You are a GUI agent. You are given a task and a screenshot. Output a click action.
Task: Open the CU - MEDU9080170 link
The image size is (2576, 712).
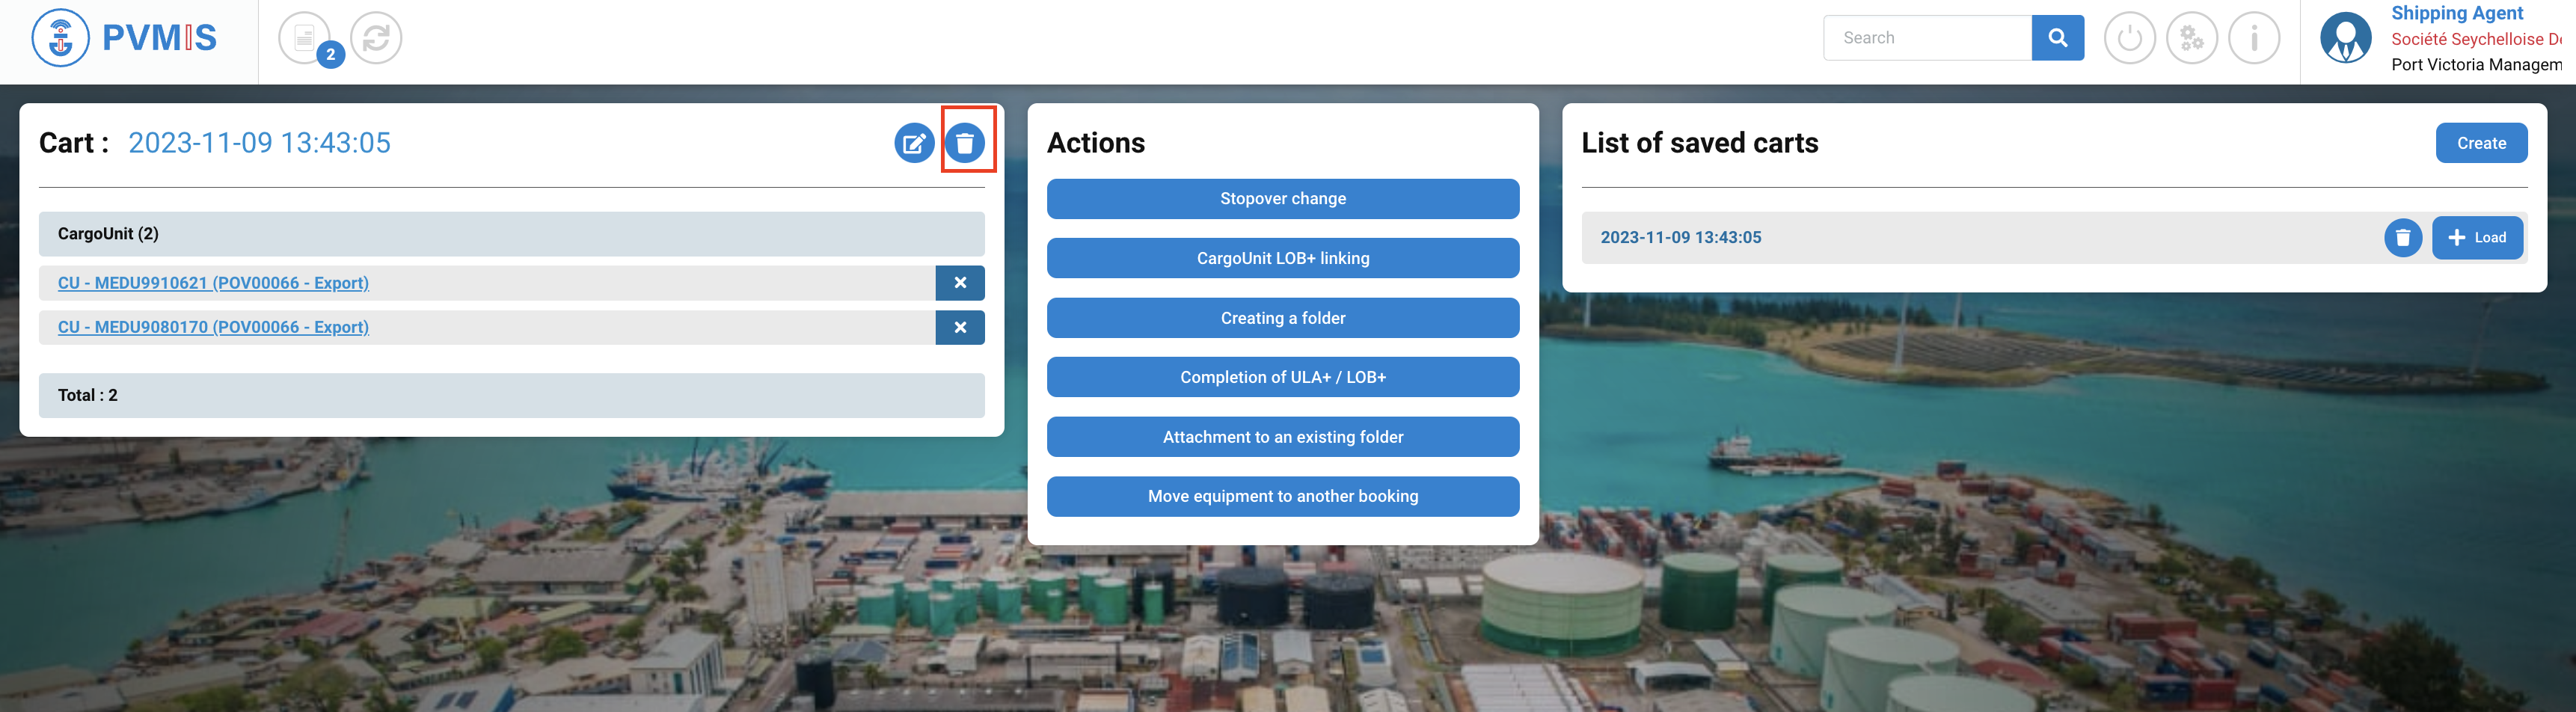pyautogui.click(x=213, y=327)
